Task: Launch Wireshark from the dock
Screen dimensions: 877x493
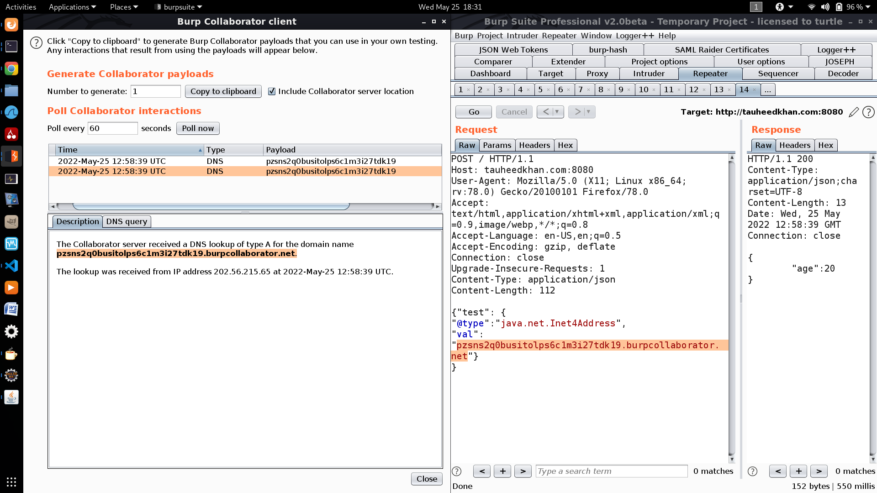Action: [x=11, y=112]
